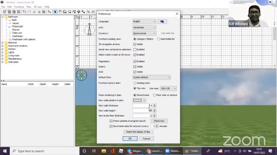Click the New home toolbar icon
Image resolution: width=277 pixels, height=155 pixels.
4,12
